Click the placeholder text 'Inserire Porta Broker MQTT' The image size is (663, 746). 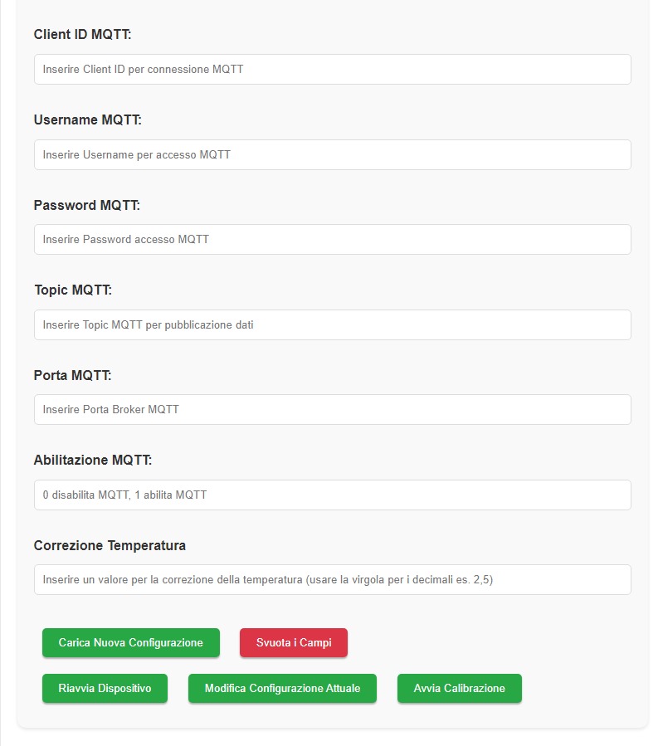(x=111, y=410)
